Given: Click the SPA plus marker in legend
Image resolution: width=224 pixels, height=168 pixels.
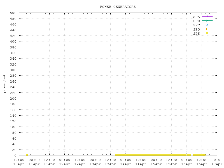Looking at the screenshot, I should pos(207,17).
